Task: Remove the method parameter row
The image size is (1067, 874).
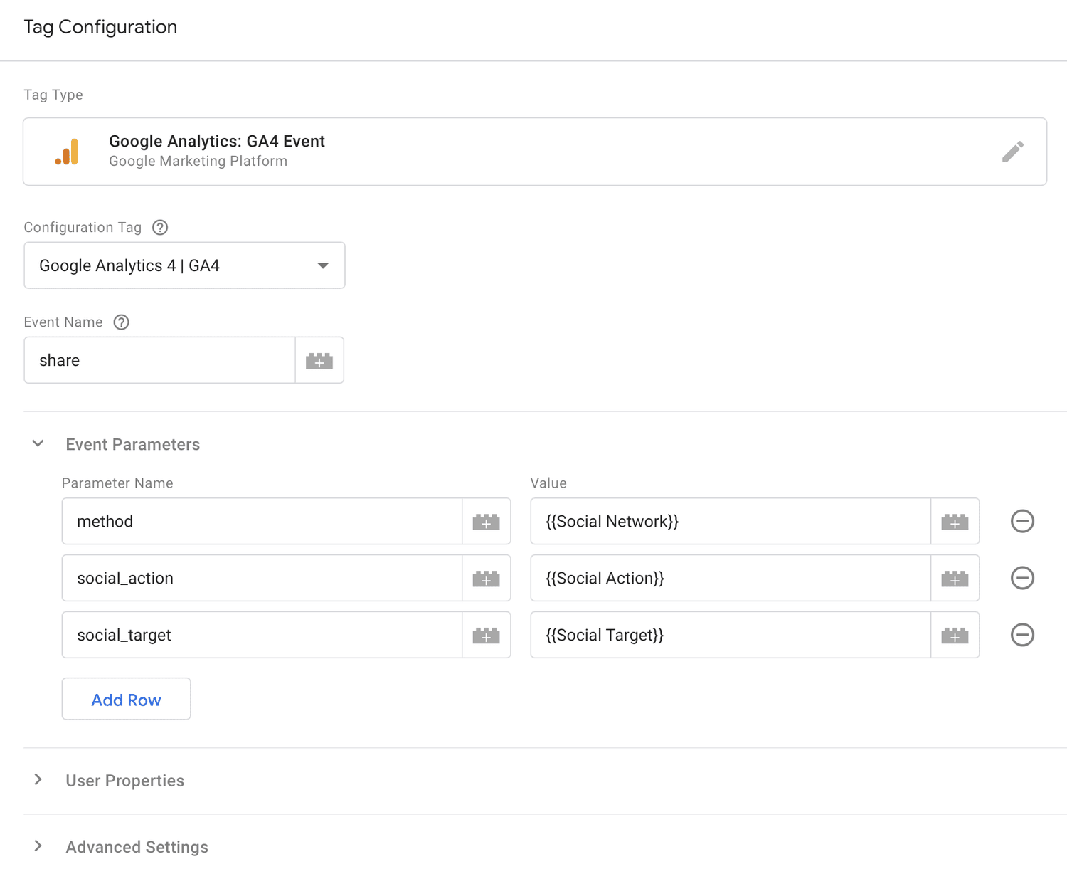Action: click(1022, 521)
